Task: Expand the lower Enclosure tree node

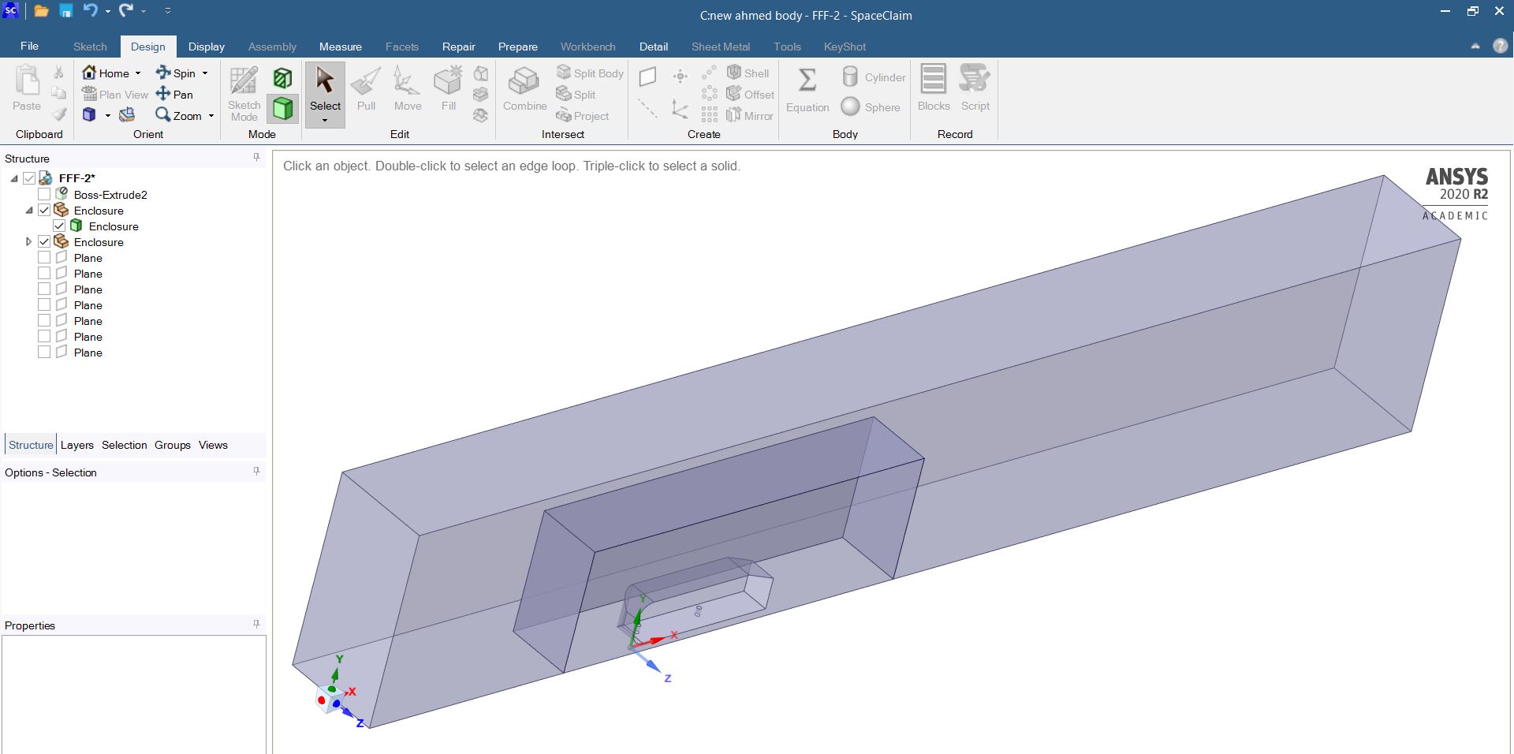Action: [x=28, y=242]
